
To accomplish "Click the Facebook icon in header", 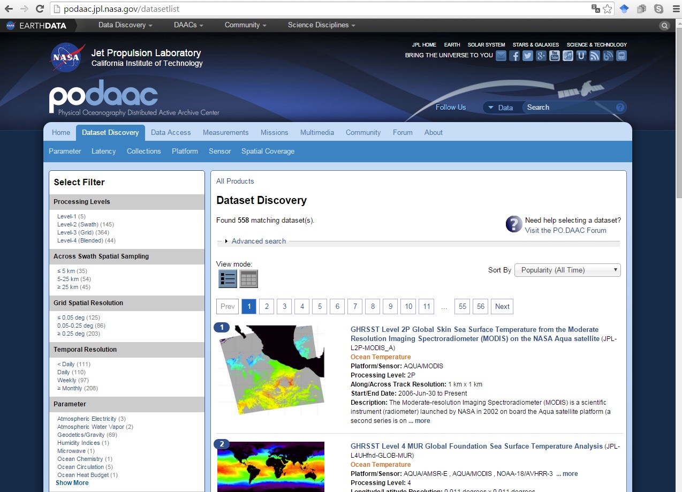I will point(514,56).
